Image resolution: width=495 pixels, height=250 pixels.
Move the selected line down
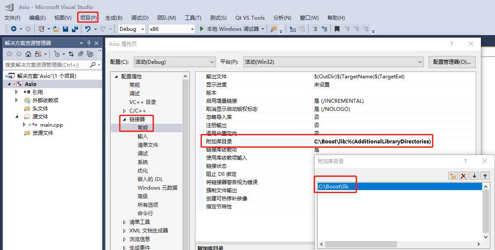tap(474, 176)
